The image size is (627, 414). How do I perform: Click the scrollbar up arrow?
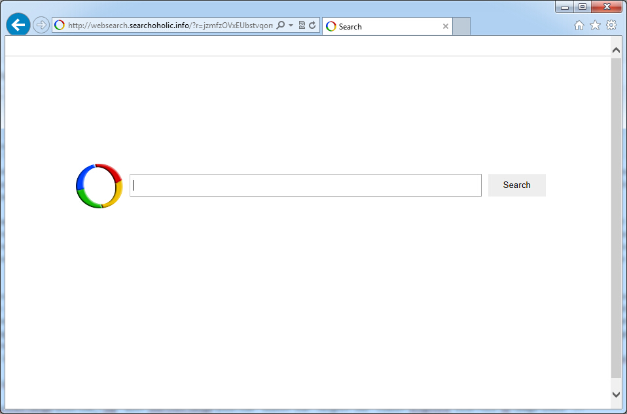point(616,50)
